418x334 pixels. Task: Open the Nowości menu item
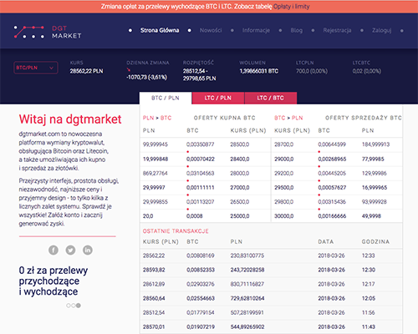[211, 30]
